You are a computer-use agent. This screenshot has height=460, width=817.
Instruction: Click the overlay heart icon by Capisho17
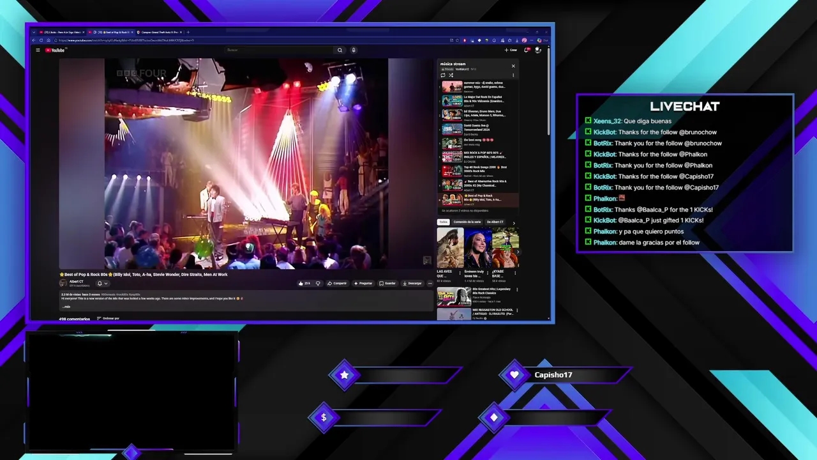[x=514, y=375]
